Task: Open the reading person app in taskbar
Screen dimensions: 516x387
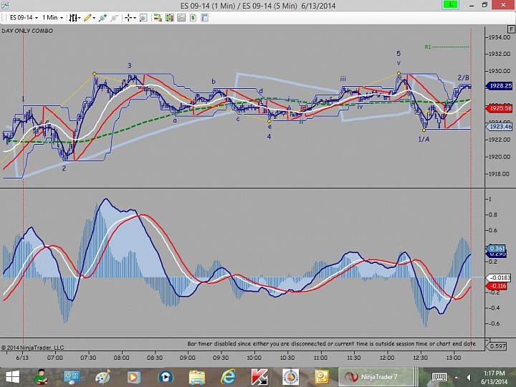Action: coord(41,377)
